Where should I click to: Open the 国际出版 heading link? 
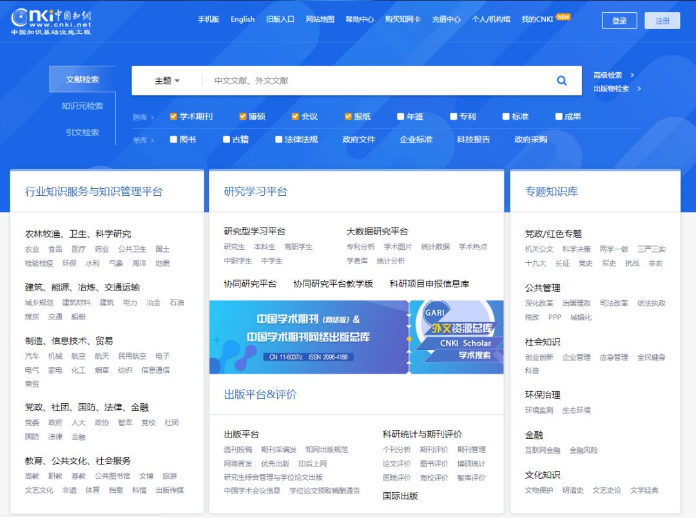coord(400,496)
